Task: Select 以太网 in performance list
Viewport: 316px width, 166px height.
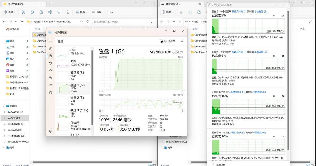Action: pyautogui.click(x=74, y=126)
